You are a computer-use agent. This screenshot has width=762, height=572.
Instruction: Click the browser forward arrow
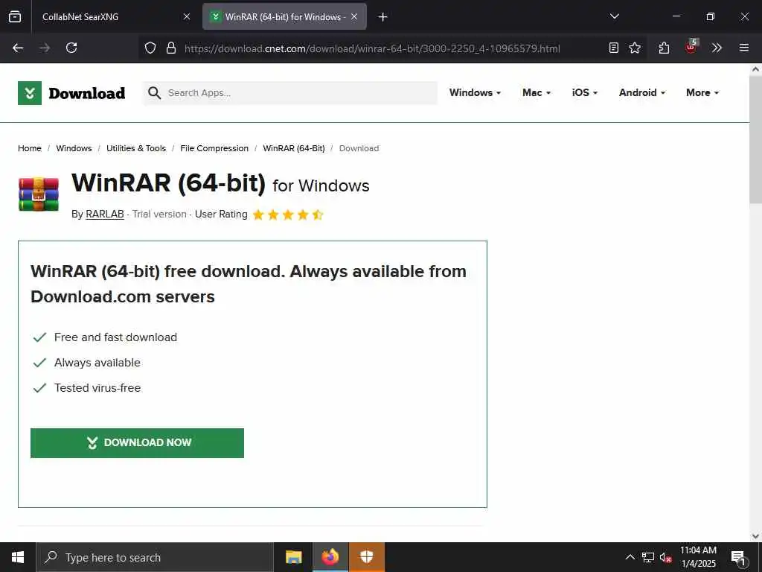click(45, 48)
